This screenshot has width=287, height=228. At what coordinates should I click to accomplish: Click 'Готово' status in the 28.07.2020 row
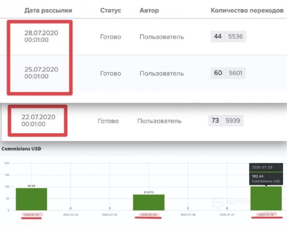pyautogui.click(x=110, y=37)
